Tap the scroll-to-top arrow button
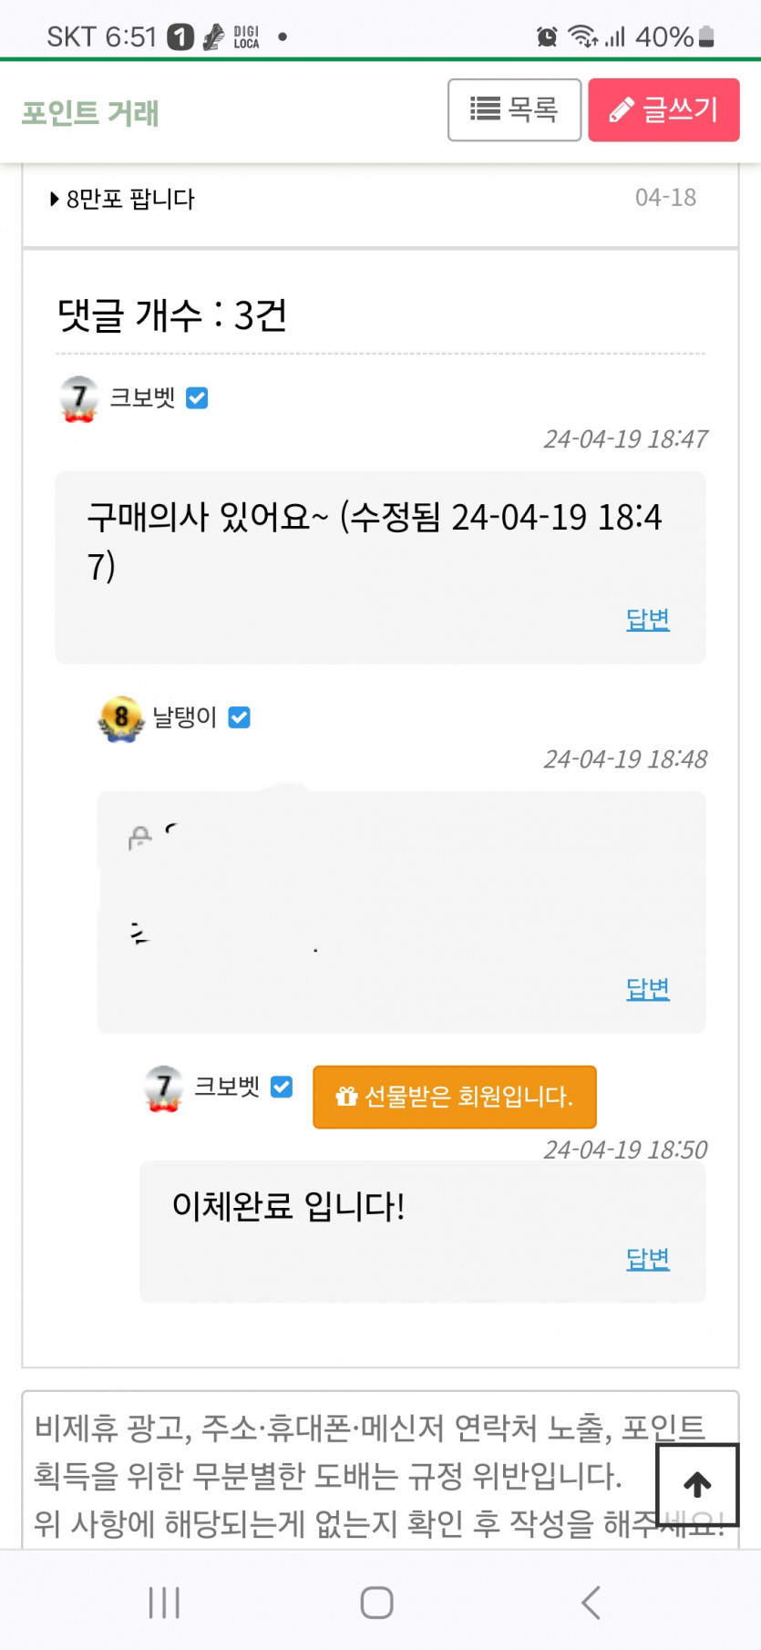 tap(697, 1484)
